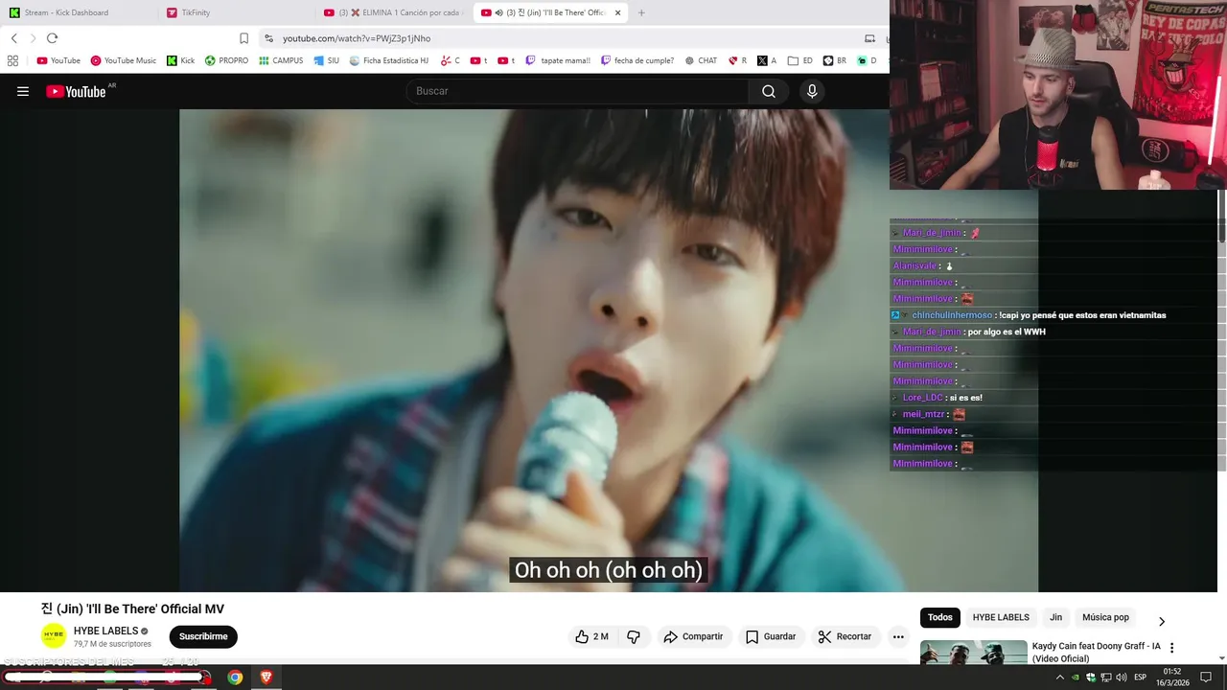Open the Kick bookmark
Screen dimensions: 1227x690
[x=180, y=60]
